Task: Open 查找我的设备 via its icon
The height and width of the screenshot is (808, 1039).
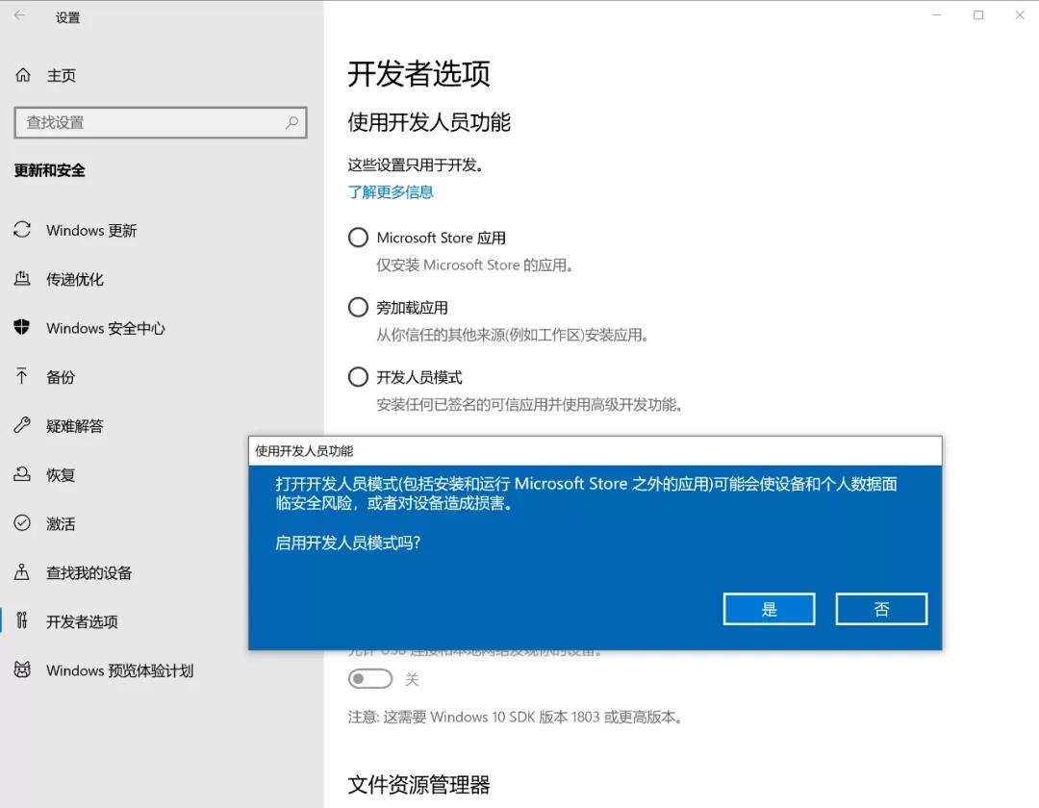Action: click(22, 572)
